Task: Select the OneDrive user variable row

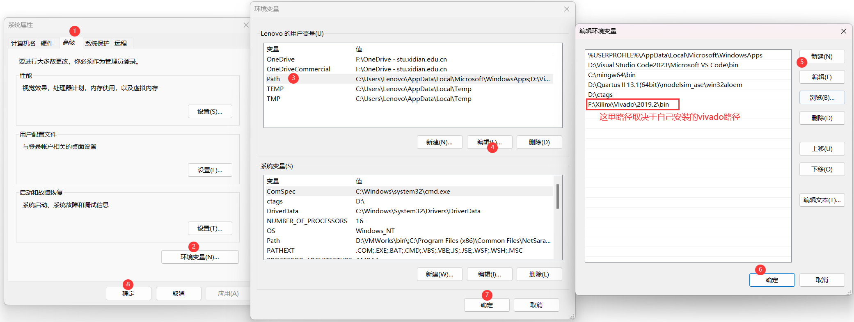Action: (408, 59)
